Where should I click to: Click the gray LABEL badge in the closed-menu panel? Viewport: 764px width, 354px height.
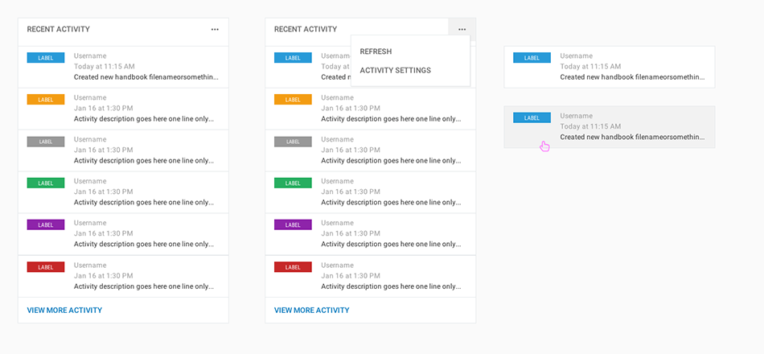click(x=46, y=142)
